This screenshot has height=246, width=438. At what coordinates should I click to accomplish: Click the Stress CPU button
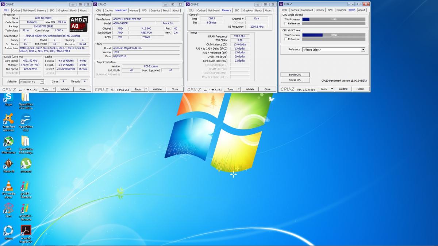point(295,80)
